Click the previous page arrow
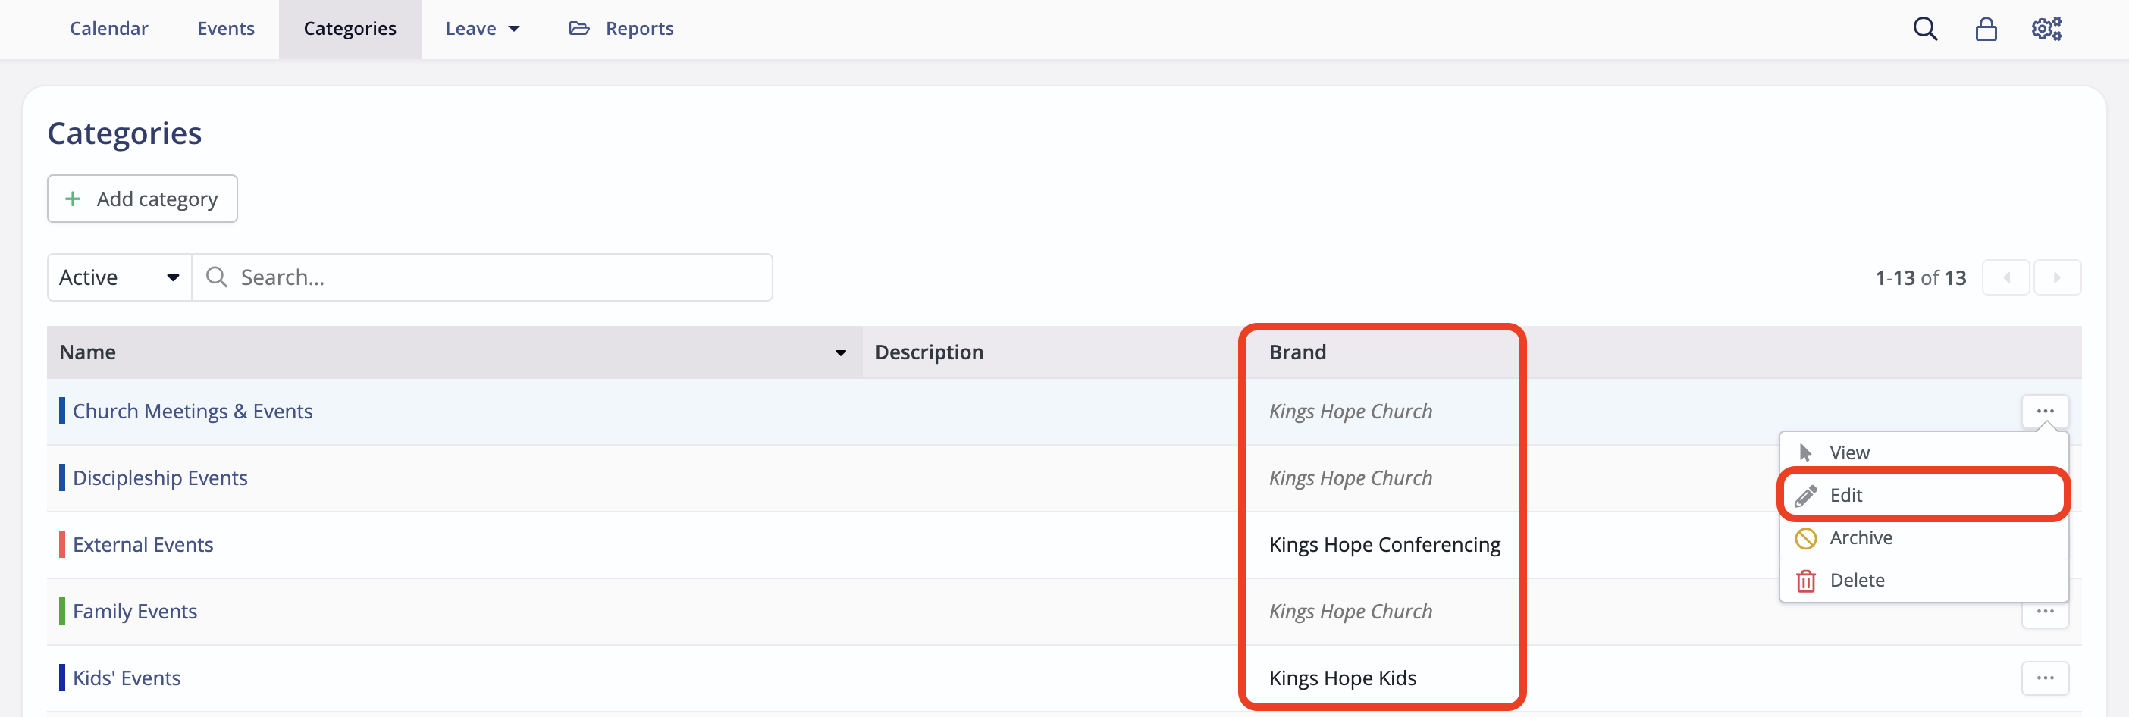 (x=2007, y=277)
